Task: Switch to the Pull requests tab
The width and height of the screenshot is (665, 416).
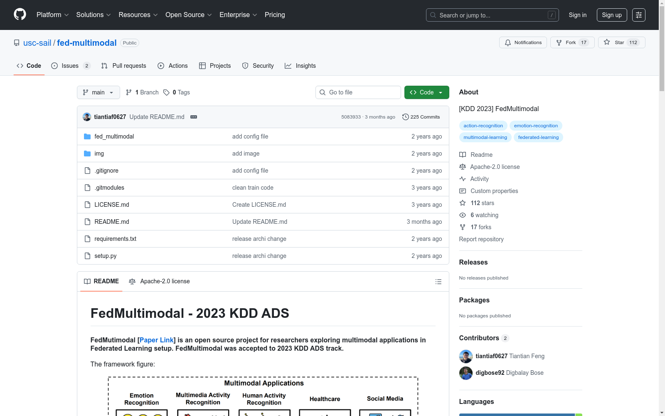Action: pos(124,66)
